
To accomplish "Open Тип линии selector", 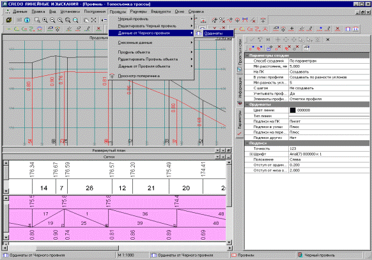I will [329, 116].
